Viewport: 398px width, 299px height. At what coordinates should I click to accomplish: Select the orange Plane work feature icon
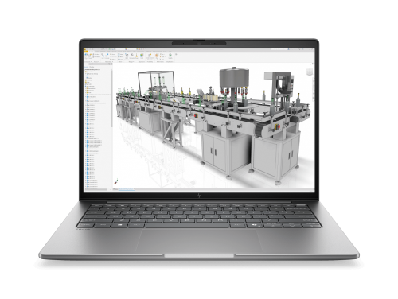(157, 56)
